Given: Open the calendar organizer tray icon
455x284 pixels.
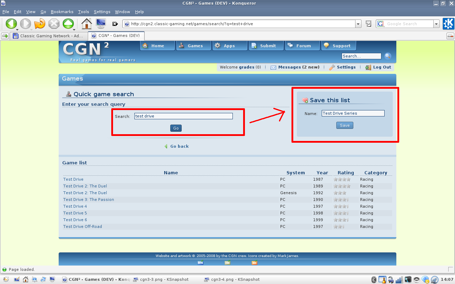Looking at the screenshot, I should coord(382,279).
